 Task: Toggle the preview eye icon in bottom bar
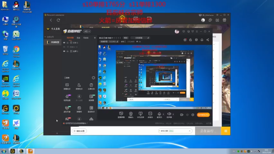[x=187, y=115]
